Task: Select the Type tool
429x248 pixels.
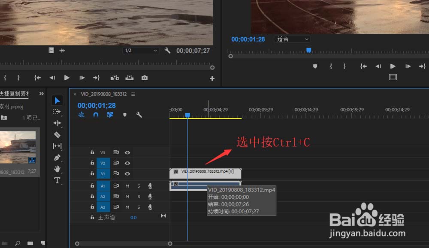Action: [x=57, y=180]
